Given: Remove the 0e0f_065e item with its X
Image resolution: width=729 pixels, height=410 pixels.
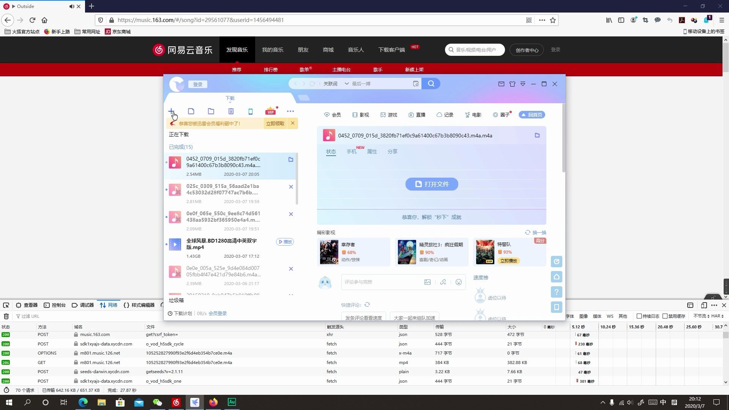Looking at the screenshot, I should point(291,214).
